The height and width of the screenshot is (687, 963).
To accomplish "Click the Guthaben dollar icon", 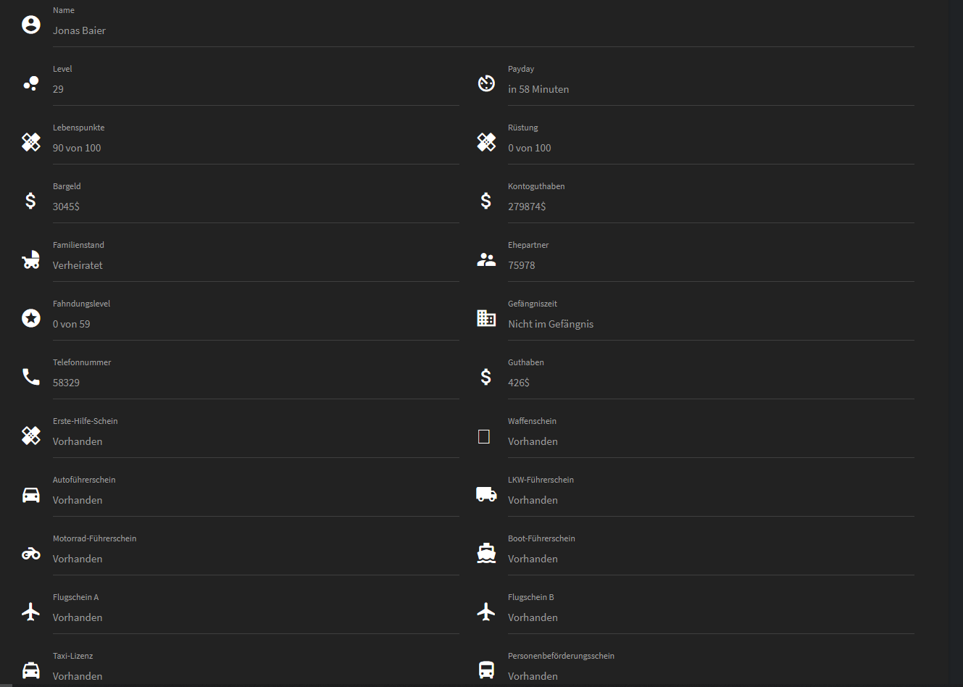I will (486, 377).
